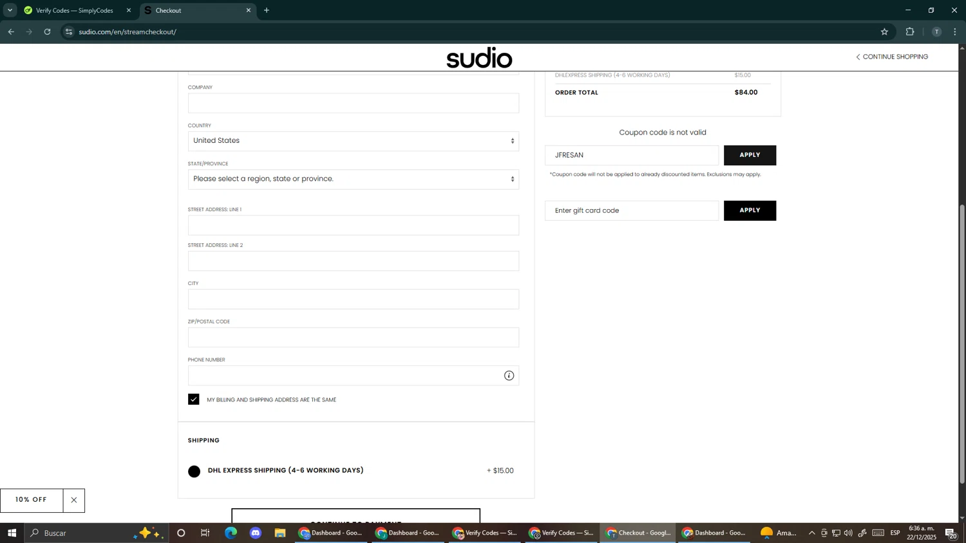
Task: Click the Street Address Line 2 field
Action: click(354, 261)
